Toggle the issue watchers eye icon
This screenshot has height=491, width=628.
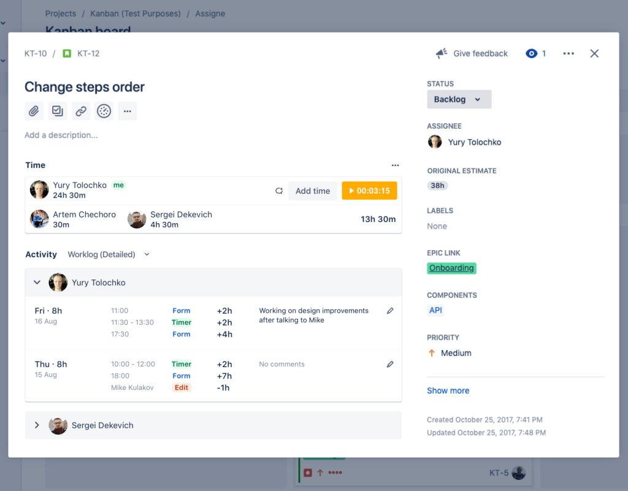coord(530,53)
